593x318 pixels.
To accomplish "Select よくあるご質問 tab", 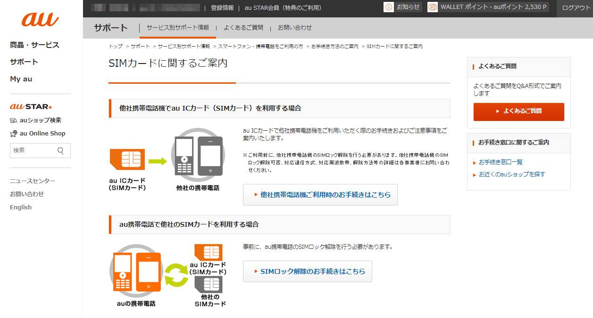I will click(243, 28).
